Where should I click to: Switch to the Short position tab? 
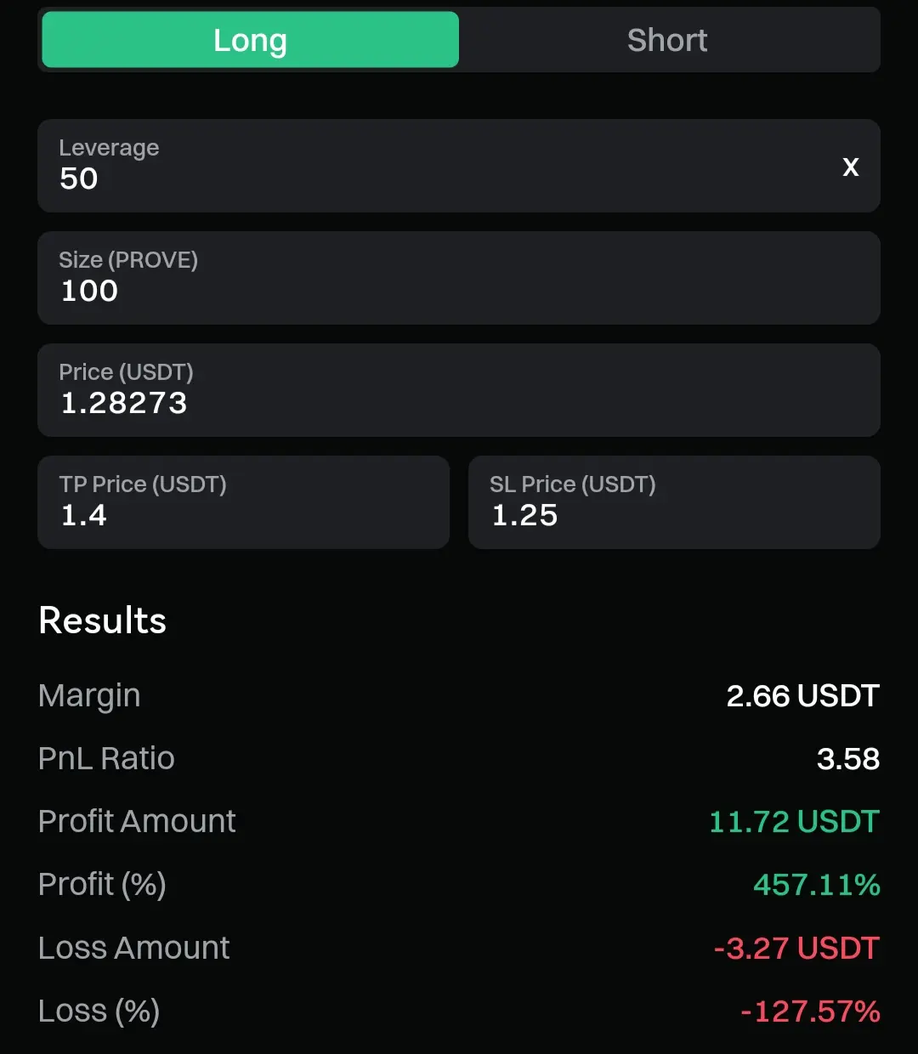click(x=667, y=39)
